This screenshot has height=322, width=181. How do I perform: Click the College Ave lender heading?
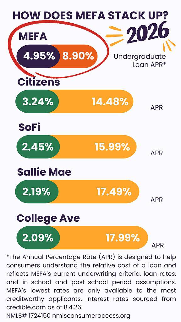point(48,218)
